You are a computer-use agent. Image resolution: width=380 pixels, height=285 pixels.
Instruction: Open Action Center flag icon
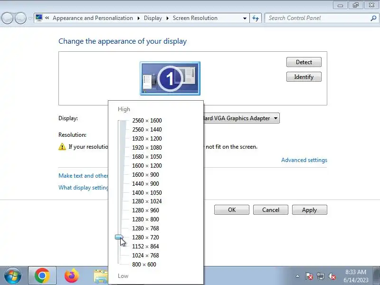pos(309,276)
